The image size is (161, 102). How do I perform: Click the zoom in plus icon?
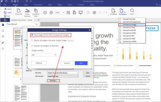click(x=51, y=13)
